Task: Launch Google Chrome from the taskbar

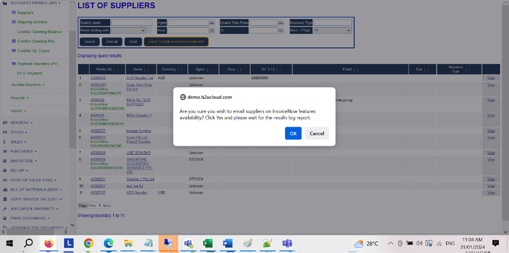Action: pos(89,243)
